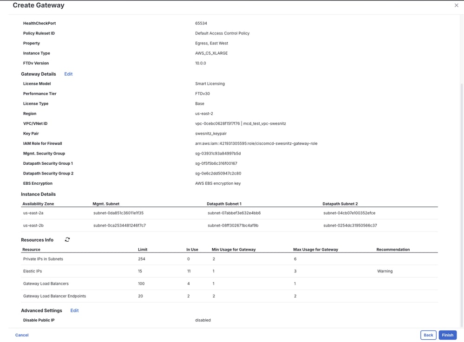
Task: Click the FTDv Version value 10.0.0
Action: tap(201, 63)
